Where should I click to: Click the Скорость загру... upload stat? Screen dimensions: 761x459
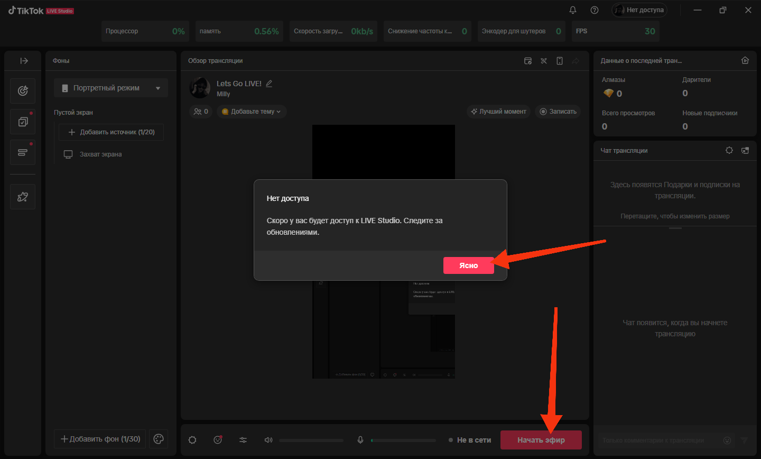coord(333,31)
